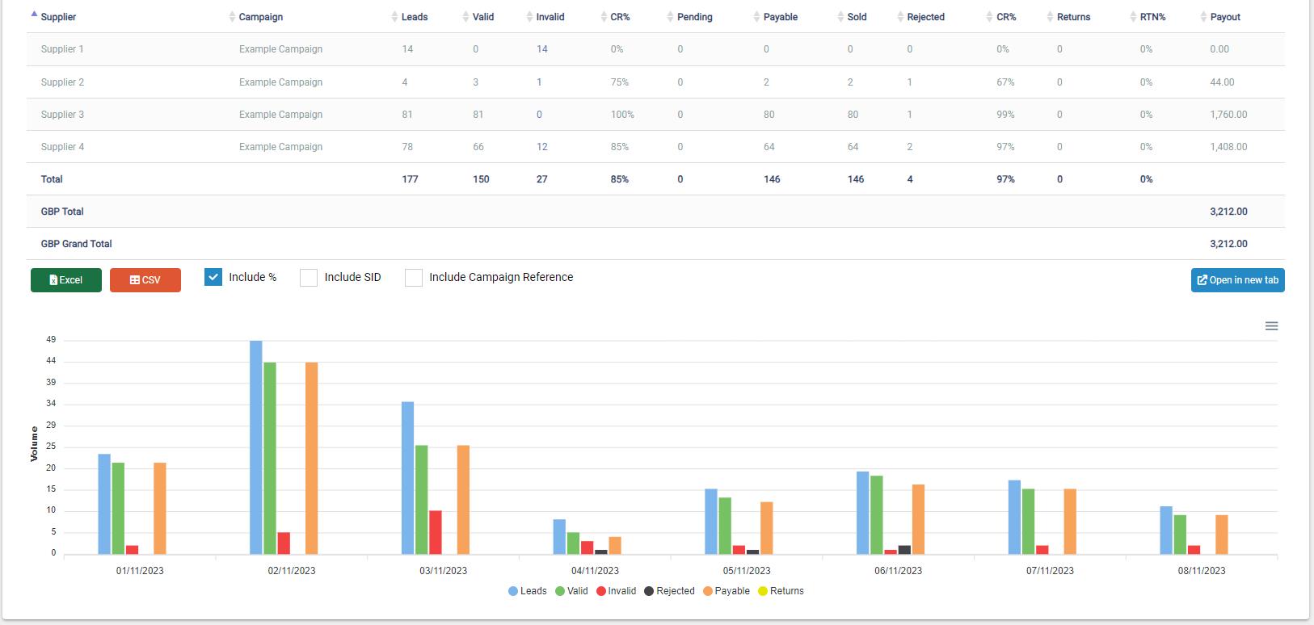Screen dimensions: 1314x625
Task: Sort table by Sold column header
Action: pyautogui.click(x=857, y=17)
